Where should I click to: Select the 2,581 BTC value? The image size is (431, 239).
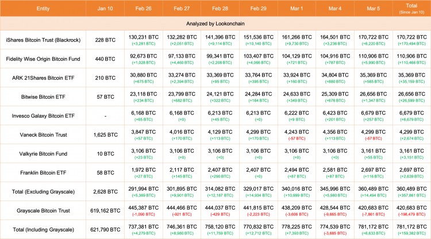point(335,170)
